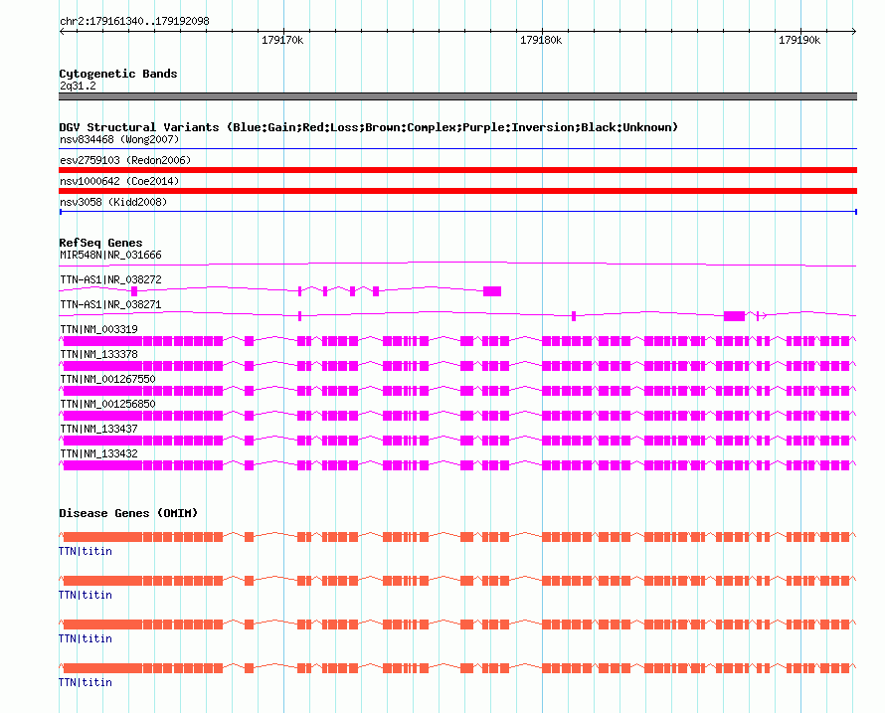Click the last large exon of TTN-AS1|NR_038272

492,291
